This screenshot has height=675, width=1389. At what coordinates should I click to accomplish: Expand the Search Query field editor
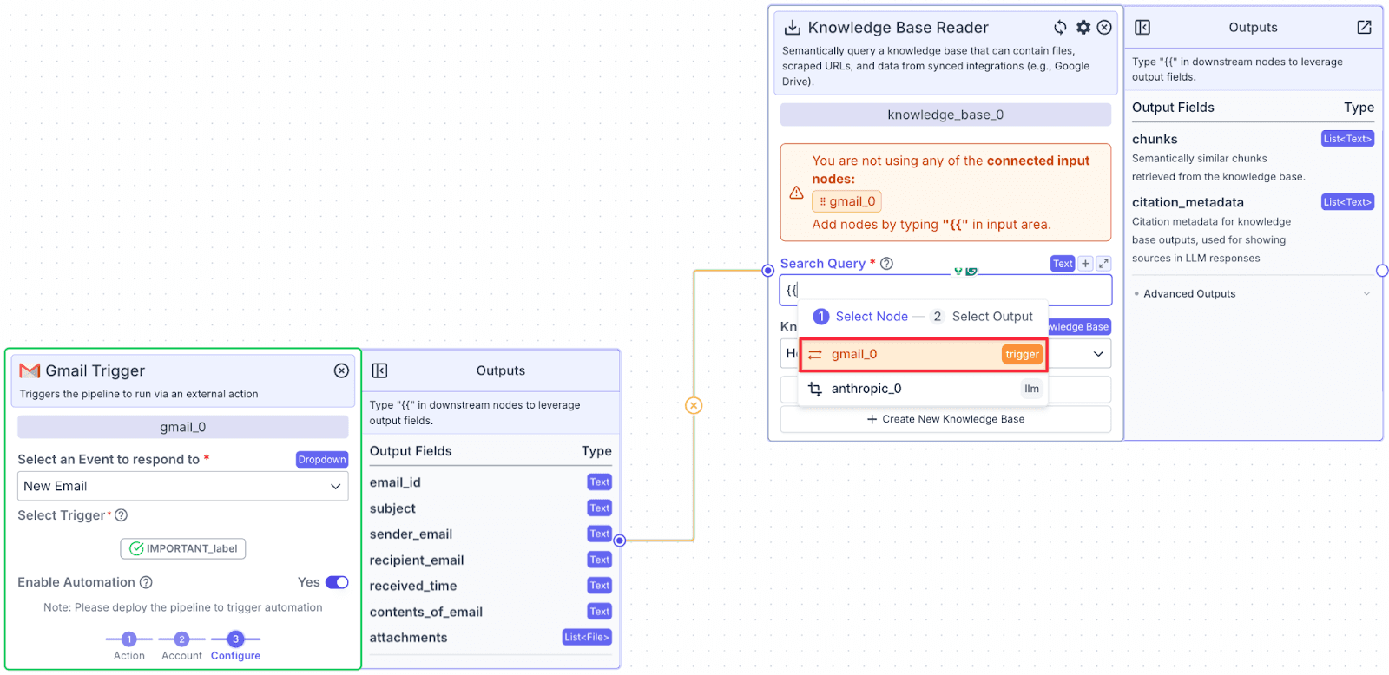1103,264
